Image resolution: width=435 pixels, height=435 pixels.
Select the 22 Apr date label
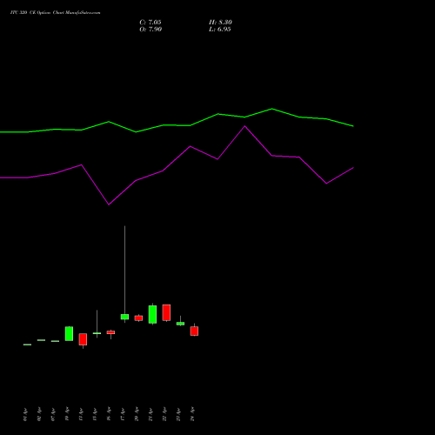[x=164, y=414]
